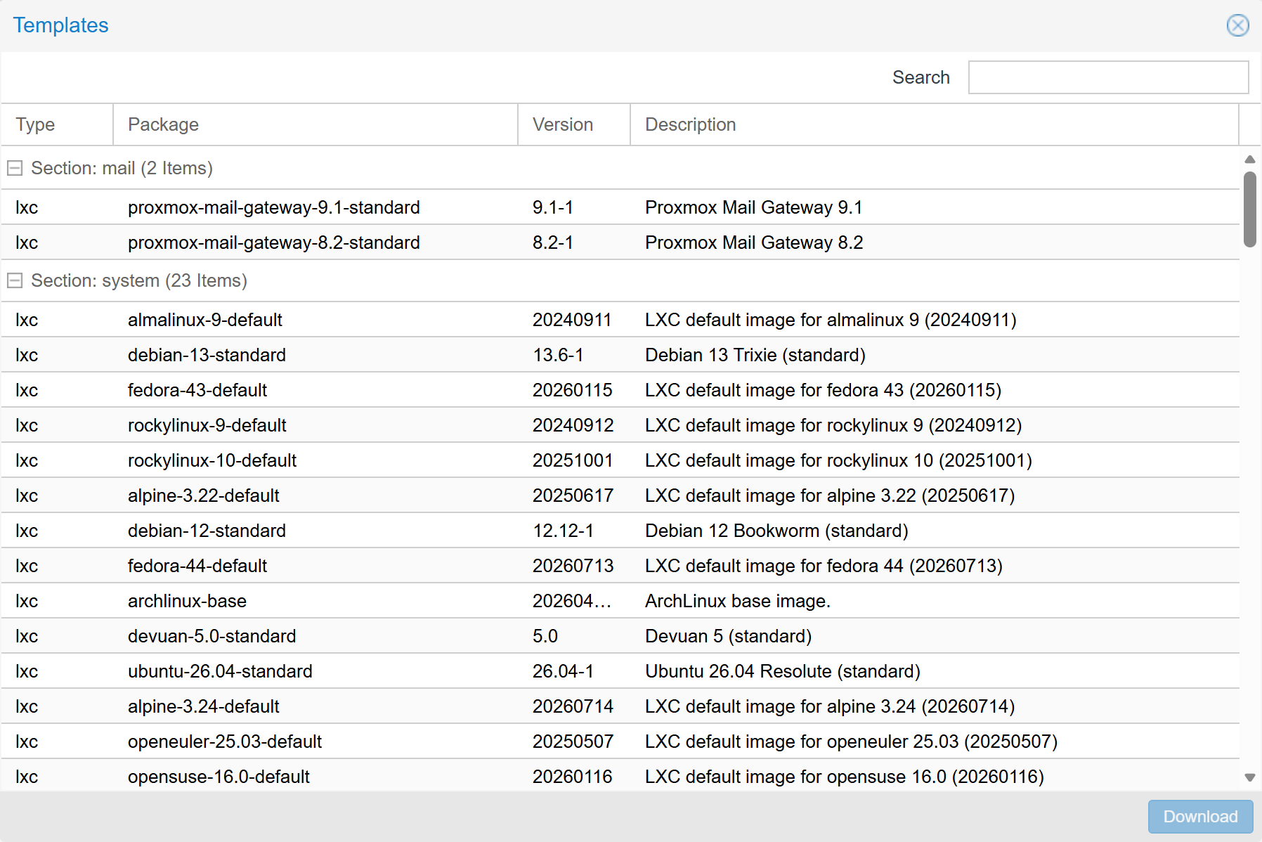Select the debian-12-standard template
Image resolution: width=1262 pixels, height=842 pixels.
point(620,531)
